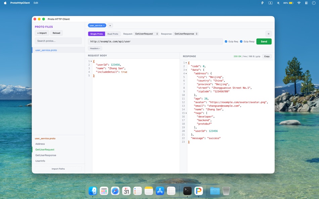Open Notes from the dock
The width and height of the screenshot is (319, 199).
click(x=149, y=191)
